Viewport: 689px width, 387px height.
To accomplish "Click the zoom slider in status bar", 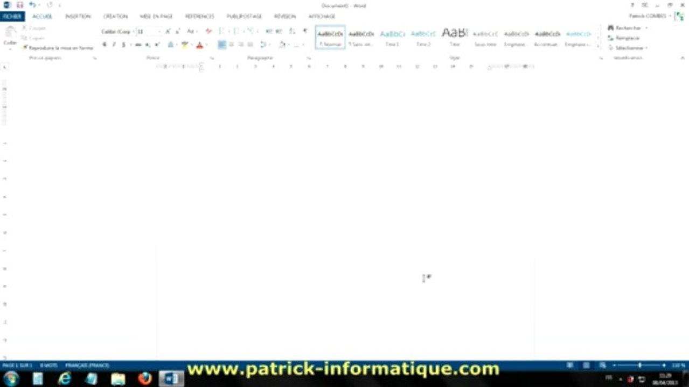I will point(640,365).
